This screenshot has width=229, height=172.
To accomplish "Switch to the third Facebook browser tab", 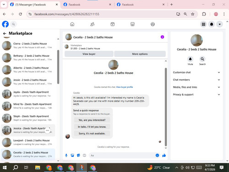I will coord(141,5).
